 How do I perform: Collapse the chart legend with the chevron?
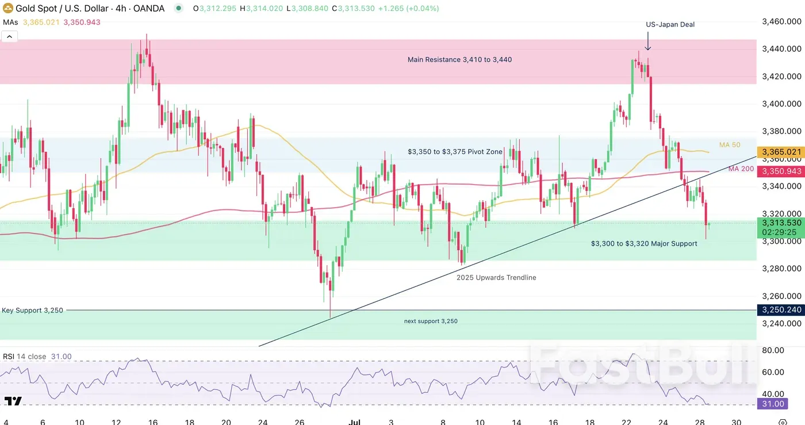click(x=9, y=36)
